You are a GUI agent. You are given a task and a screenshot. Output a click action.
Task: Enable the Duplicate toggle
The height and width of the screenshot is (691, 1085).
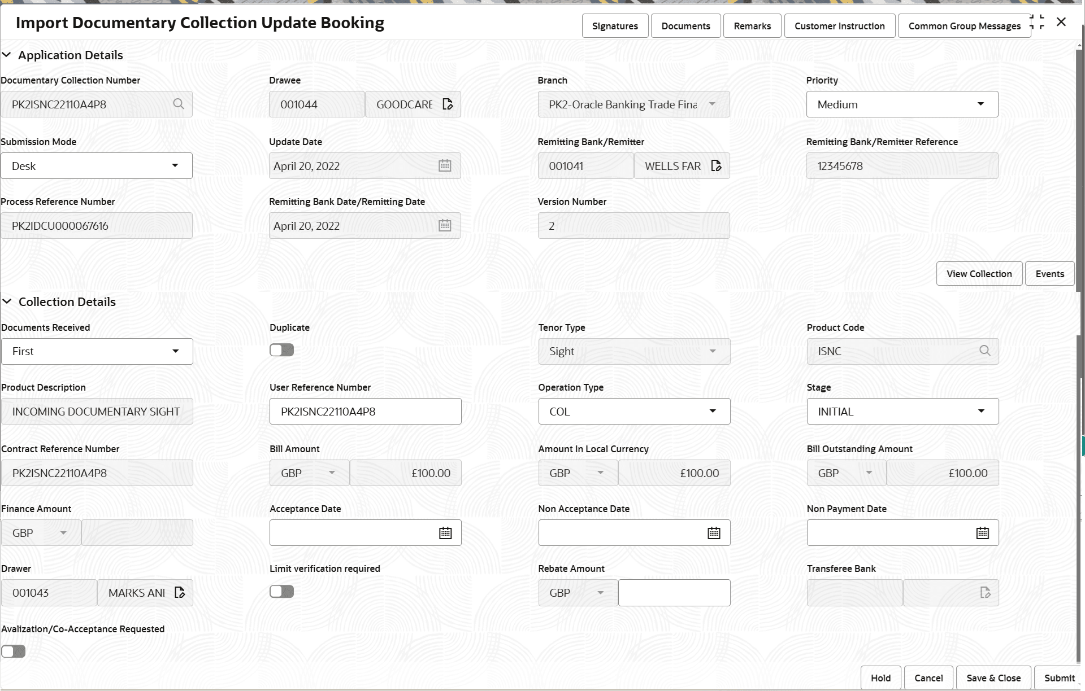pos(281,351)
